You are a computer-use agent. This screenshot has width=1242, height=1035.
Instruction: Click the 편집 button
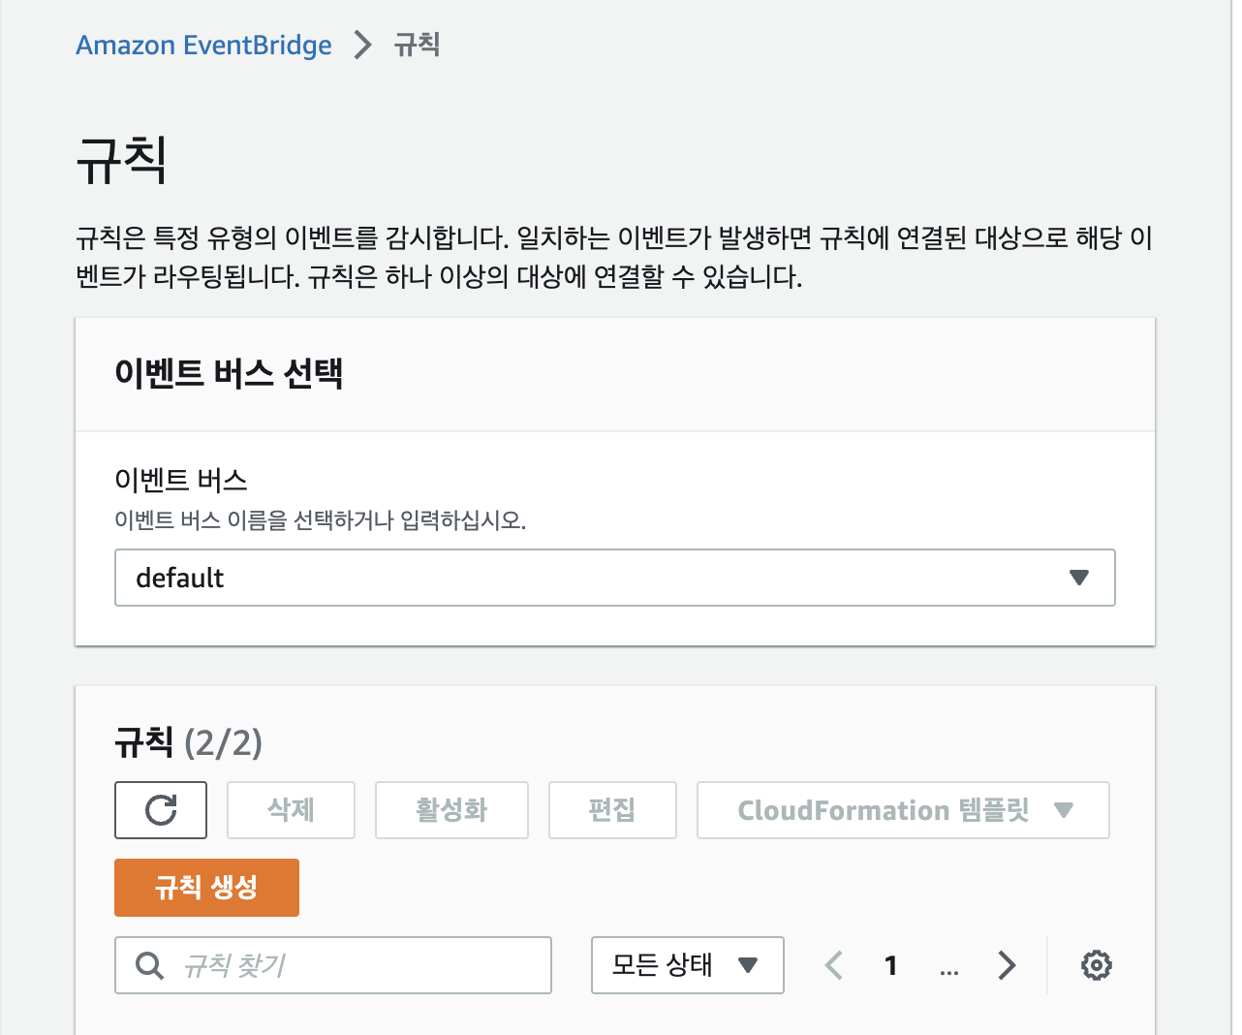click(612, 810)
